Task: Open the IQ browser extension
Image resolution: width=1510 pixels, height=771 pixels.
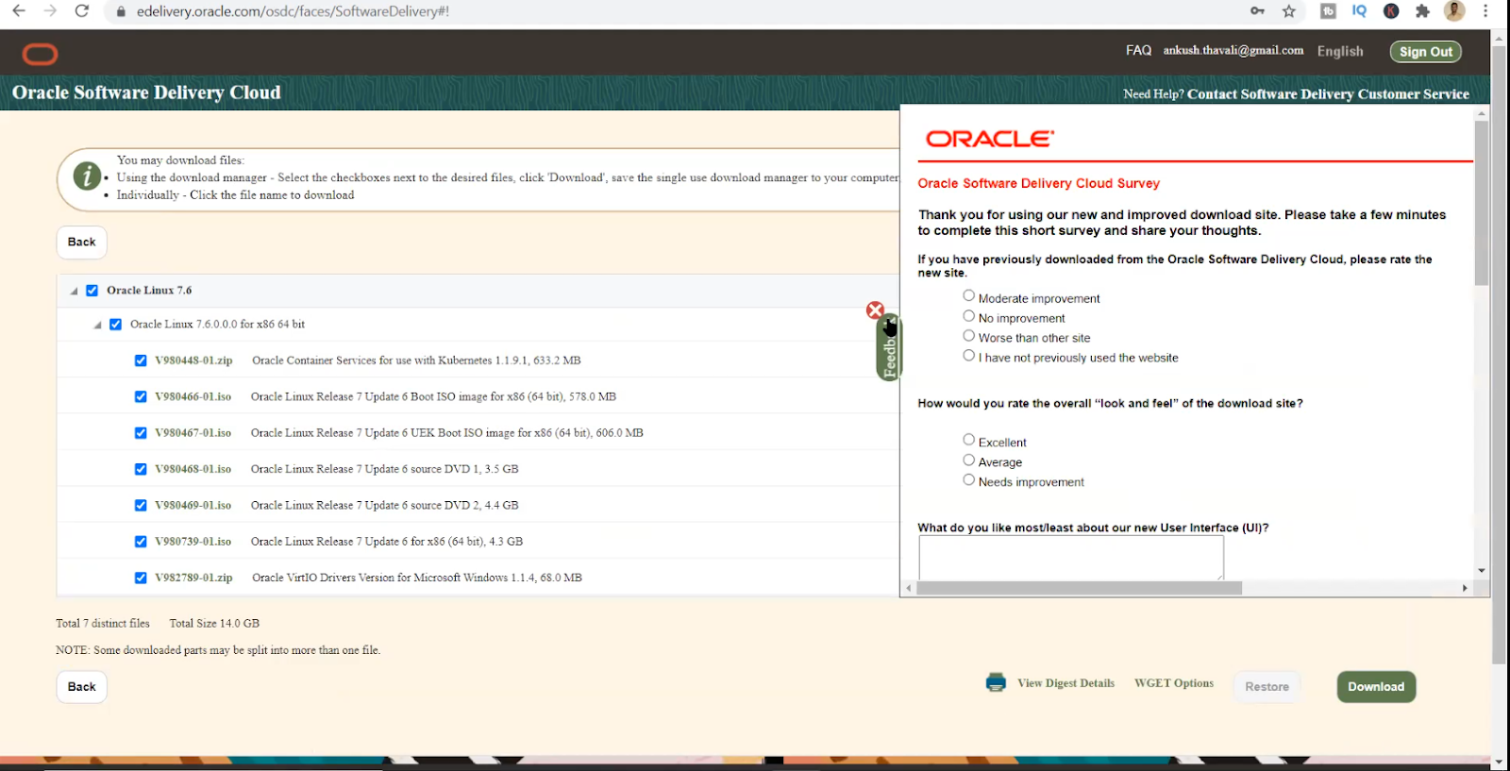Action: click(x=1359, y=11)
